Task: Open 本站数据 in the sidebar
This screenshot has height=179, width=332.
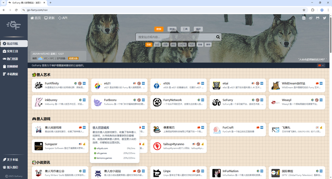Action: 14,74
